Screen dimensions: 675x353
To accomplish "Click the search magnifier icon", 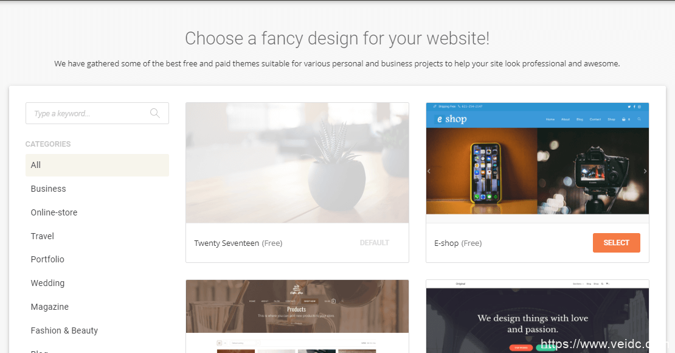I will pyautogui.click(x=155, y=113).
